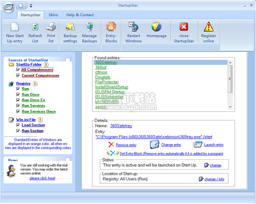This screenshot has height=204, width=256.
Task: Click the 360Safetray name link in Details
Action: coord(121,126)
